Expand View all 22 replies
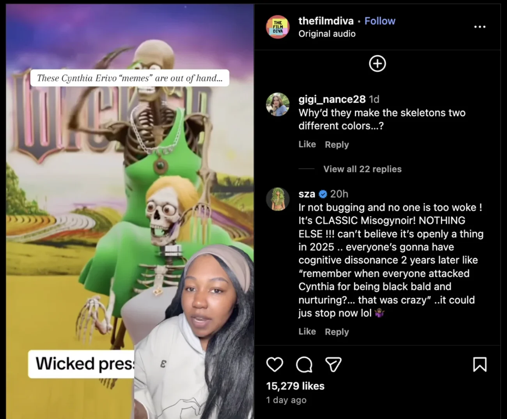Viewport: 507px width, 419px height. 362,169
